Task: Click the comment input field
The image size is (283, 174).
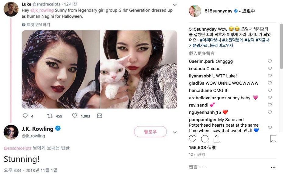Action: [x=225, y=167]
